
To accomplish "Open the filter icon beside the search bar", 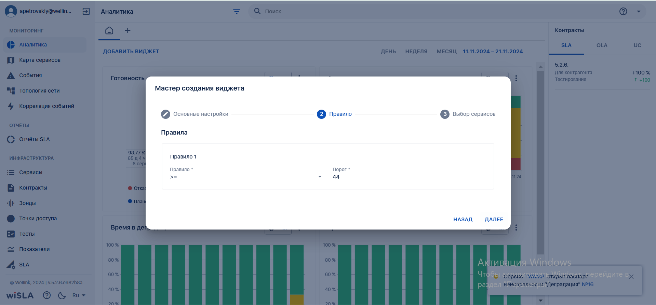I will pos(237,12).
